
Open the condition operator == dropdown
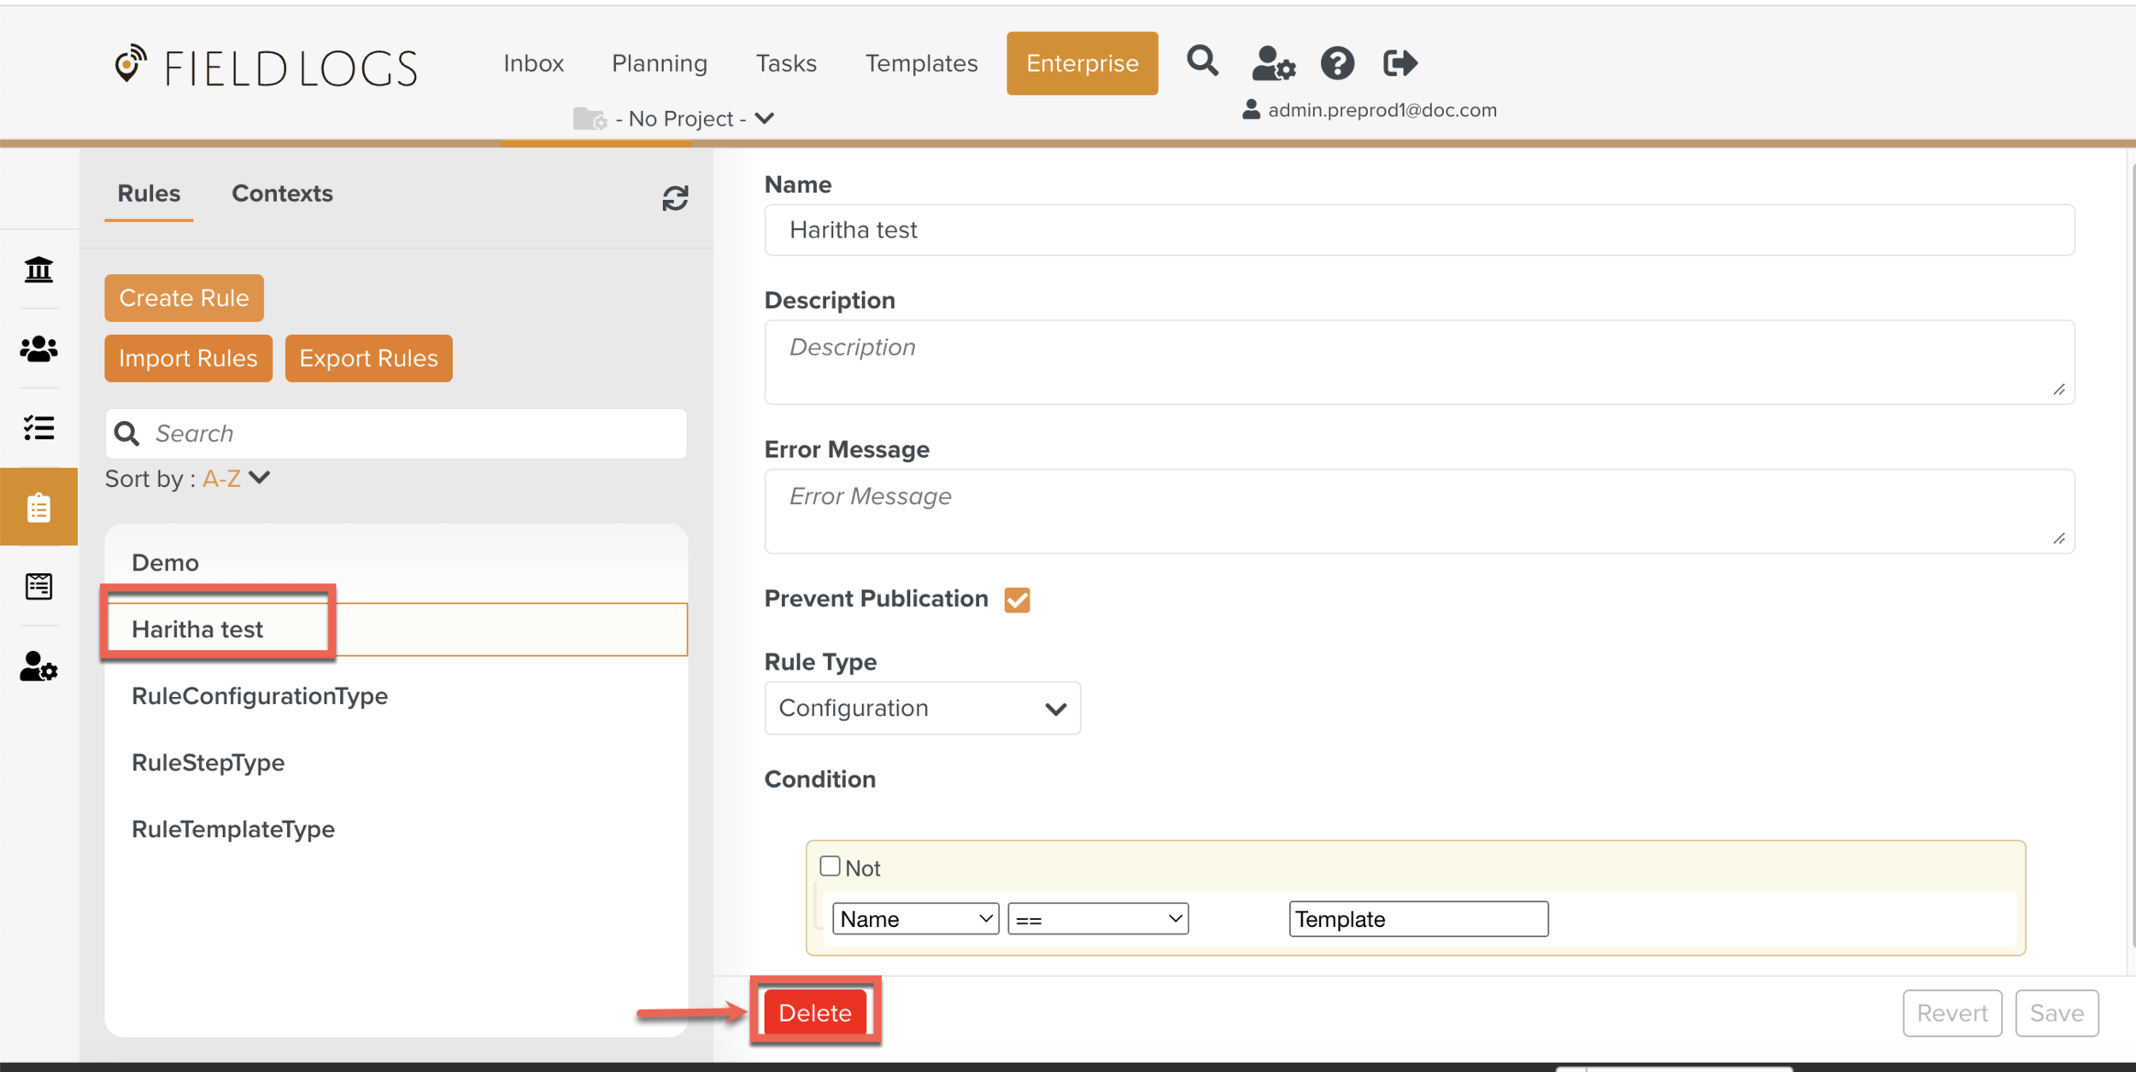[1098, 919]
